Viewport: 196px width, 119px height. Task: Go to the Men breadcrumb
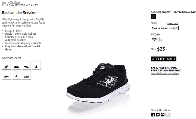pos(4,2)
